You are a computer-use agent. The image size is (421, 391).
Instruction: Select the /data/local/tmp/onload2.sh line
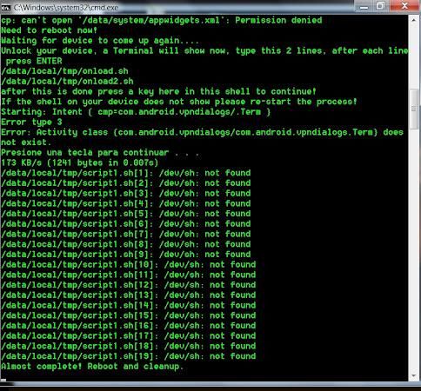(67, 82)
